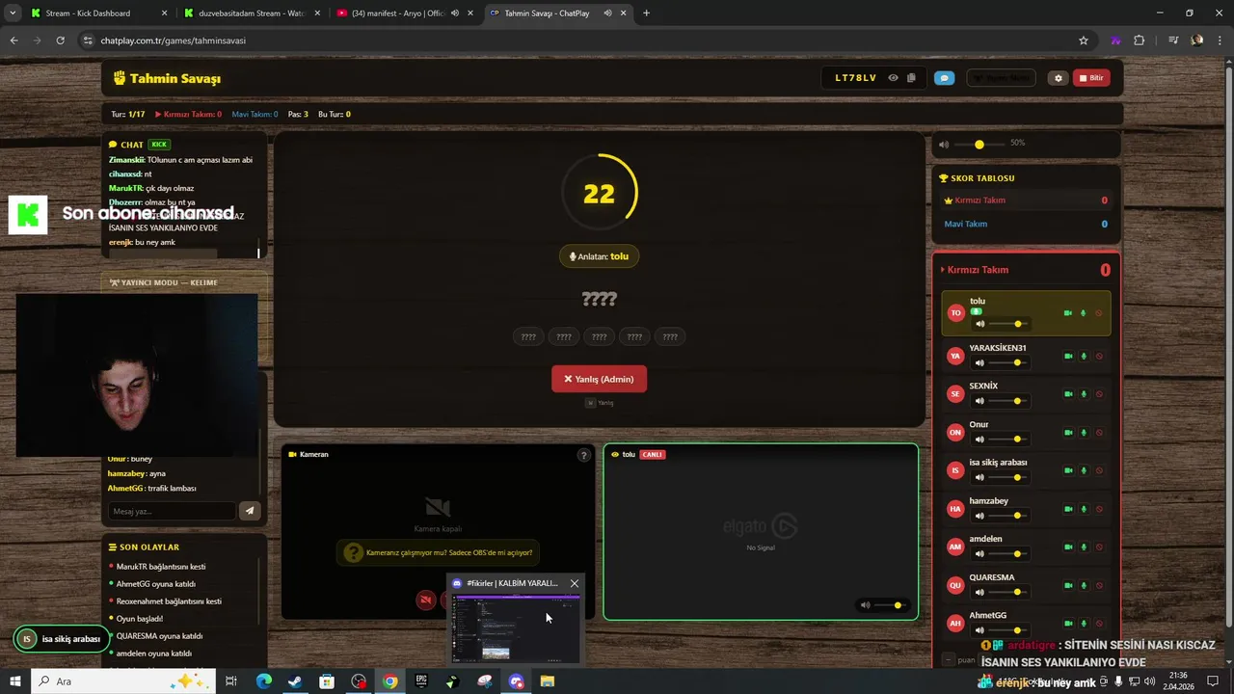Switch to Stream - Kick Dashboard tab
Viewport: 1234px width, 694px height.
(x=98, y=13)
